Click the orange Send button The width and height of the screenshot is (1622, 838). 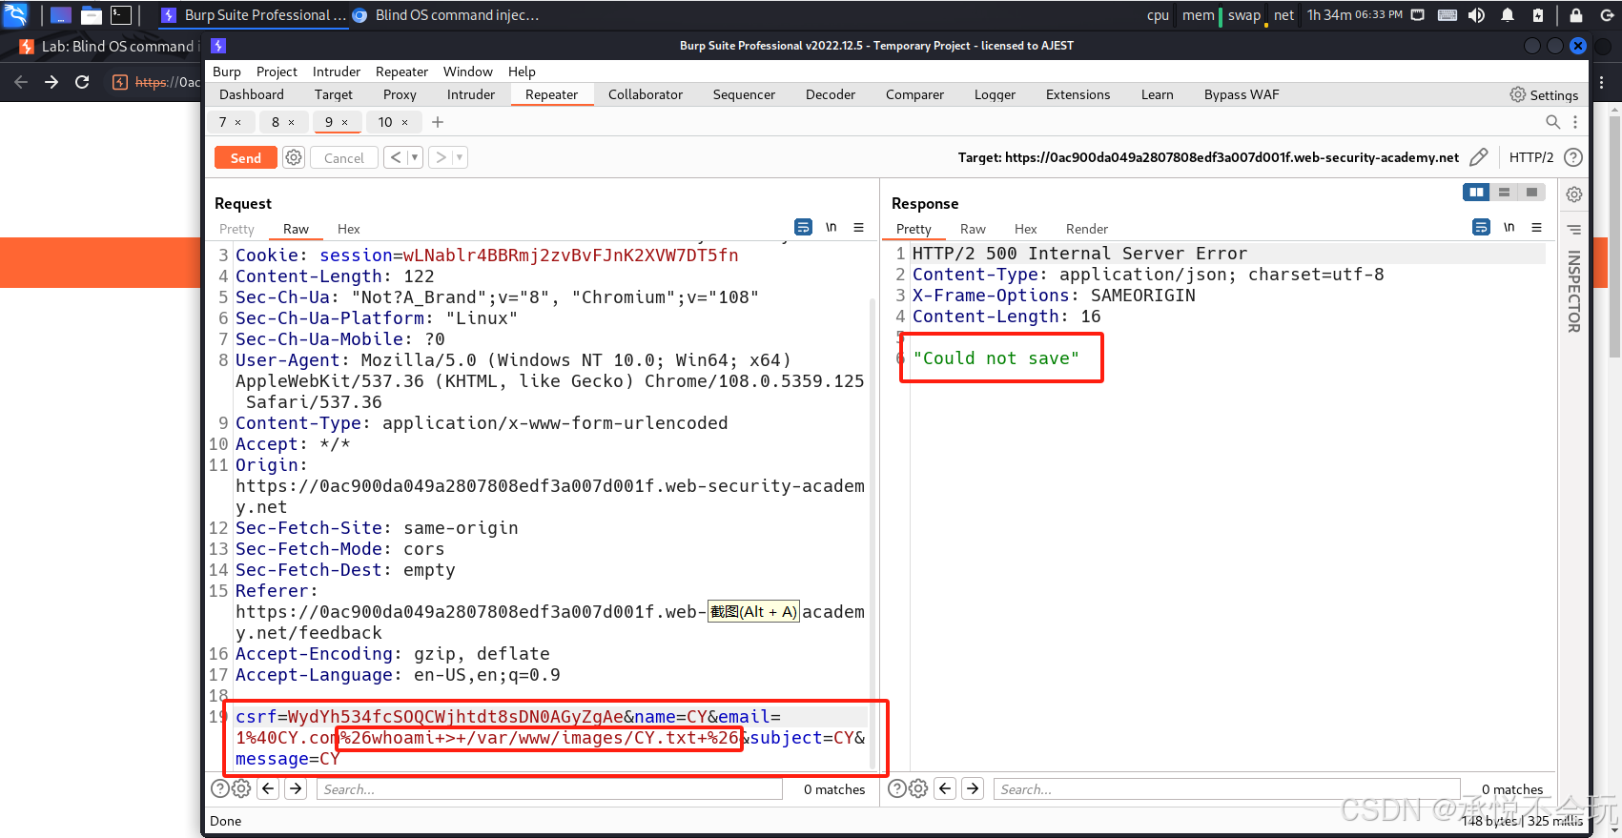coord(245,158)
